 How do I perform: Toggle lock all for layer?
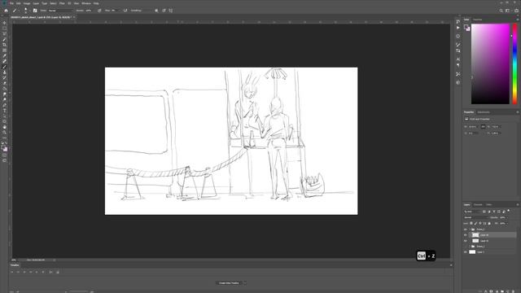point(489,223)
